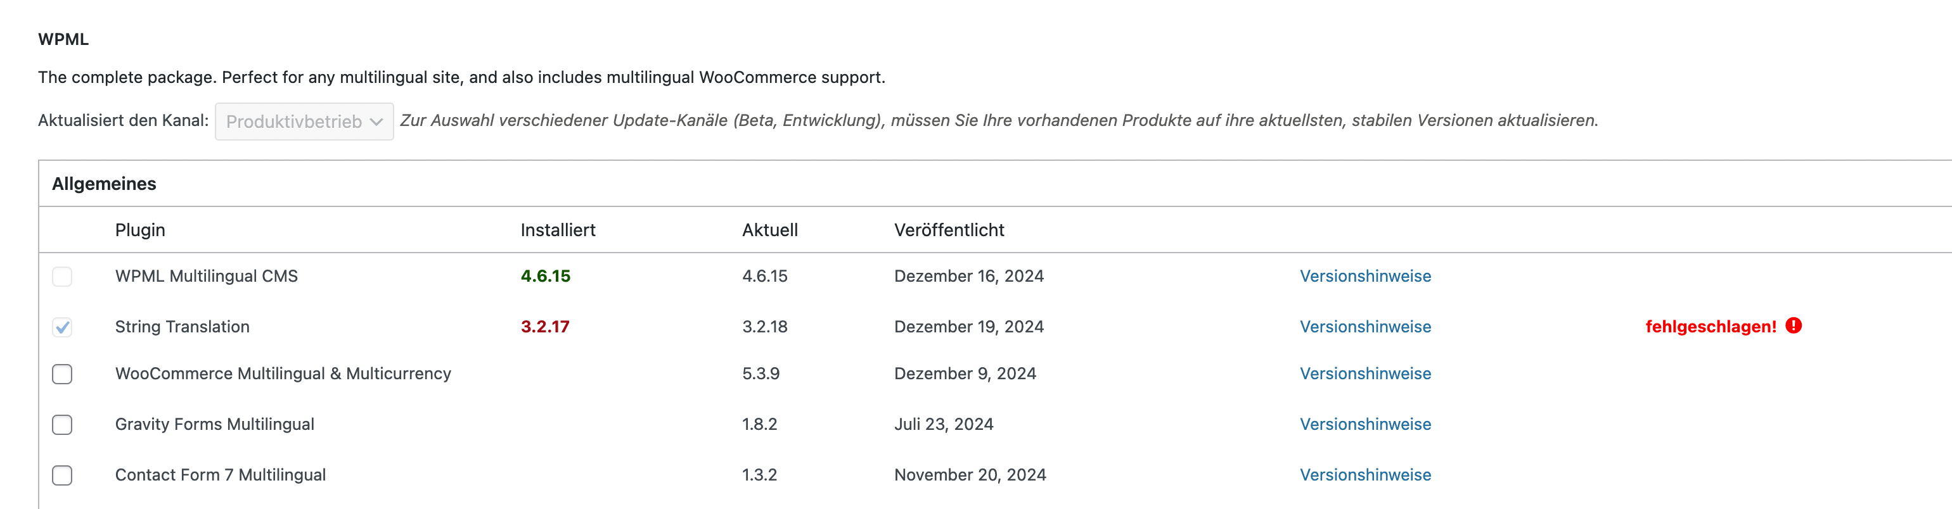The width and height of the screenshot is (1952, 509).
Task: Click the red failed-update error icon
Action: [1793, 325]
